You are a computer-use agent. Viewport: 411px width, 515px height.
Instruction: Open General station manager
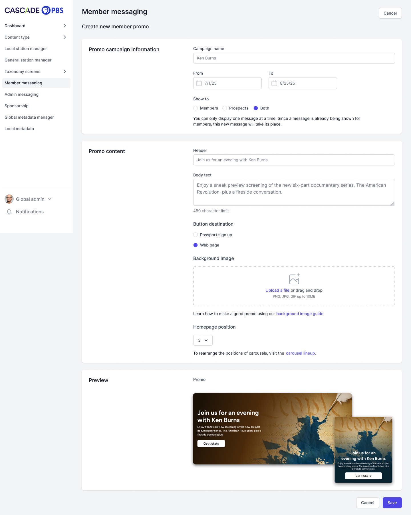point(28,60)
